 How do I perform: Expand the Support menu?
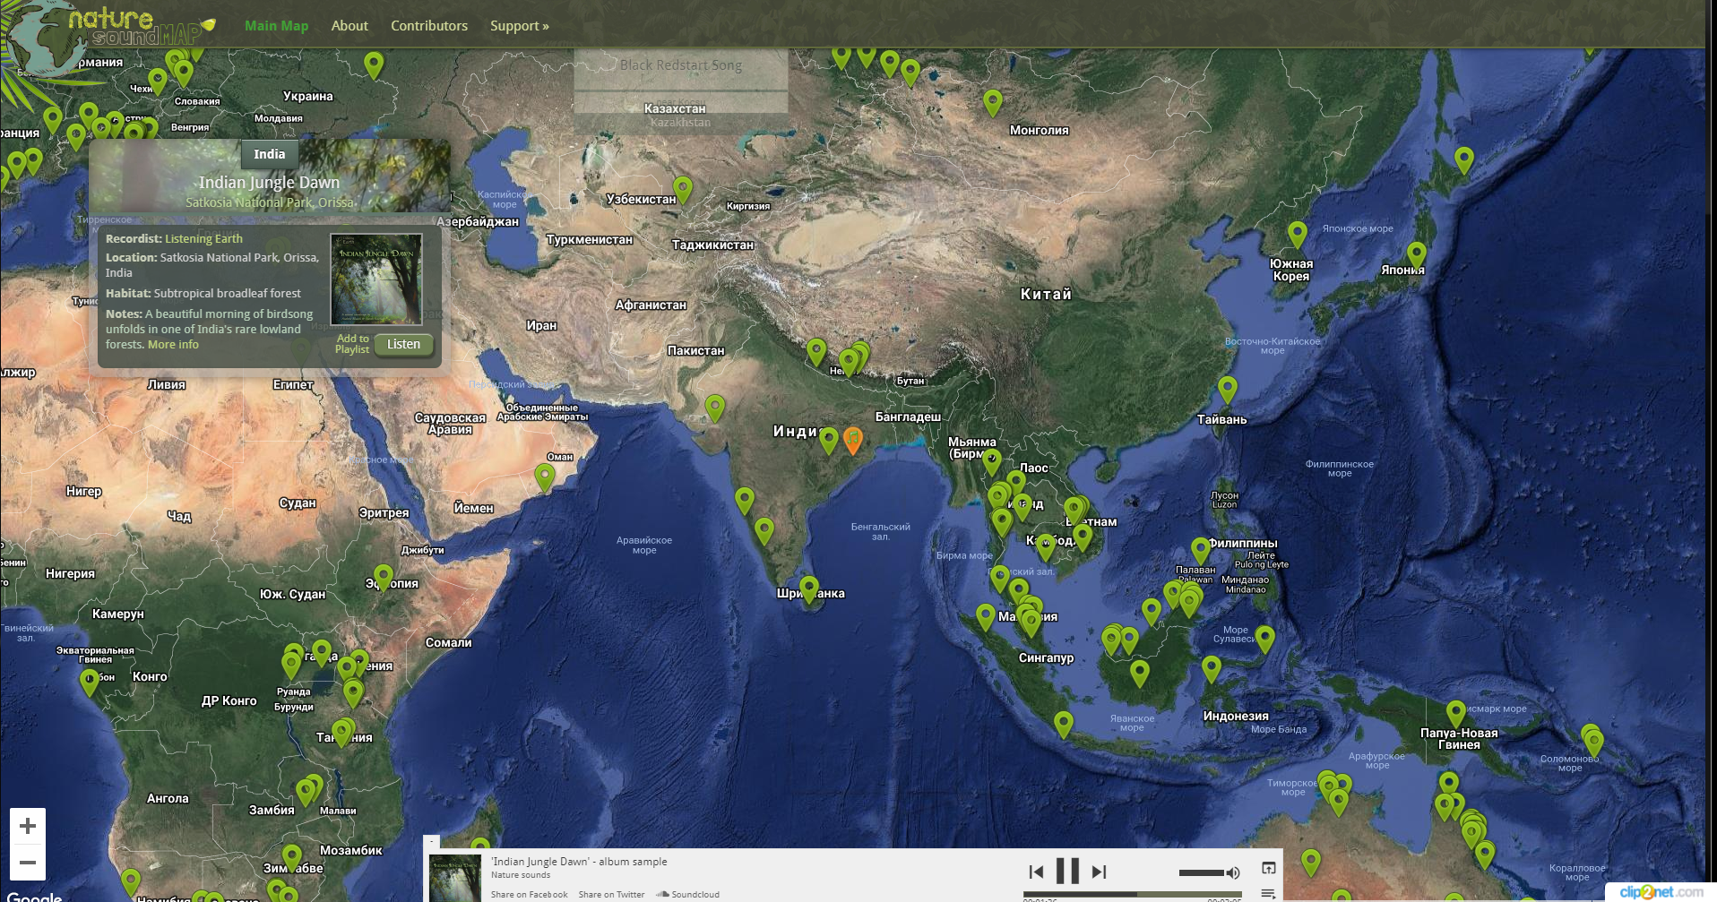tap(520, 26)
